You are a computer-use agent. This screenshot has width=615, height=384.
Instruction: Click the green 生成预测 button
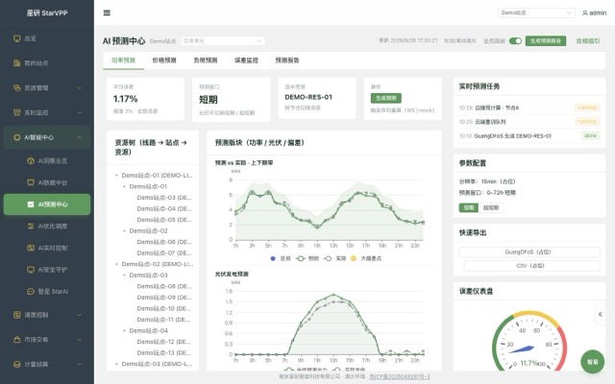(386, 98)
